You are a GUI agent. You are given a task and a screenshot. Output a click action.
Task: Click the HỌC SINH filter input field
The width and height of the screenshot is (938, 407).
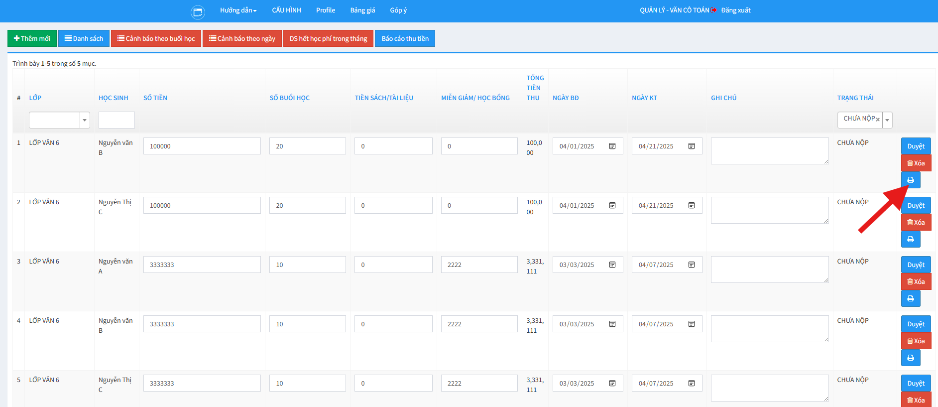pyautogui.click(x=117, y=120)
